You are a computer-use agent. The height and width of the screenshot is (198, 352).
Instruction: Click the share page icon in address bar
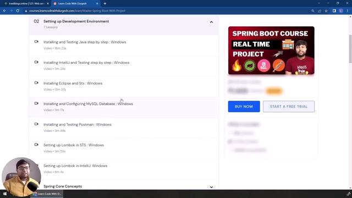coord(320,11)
